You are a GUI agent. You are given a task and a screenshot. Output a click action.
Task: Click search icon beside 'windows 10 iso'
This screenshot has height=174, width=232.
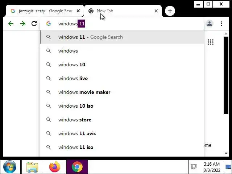tap(49, 106)
